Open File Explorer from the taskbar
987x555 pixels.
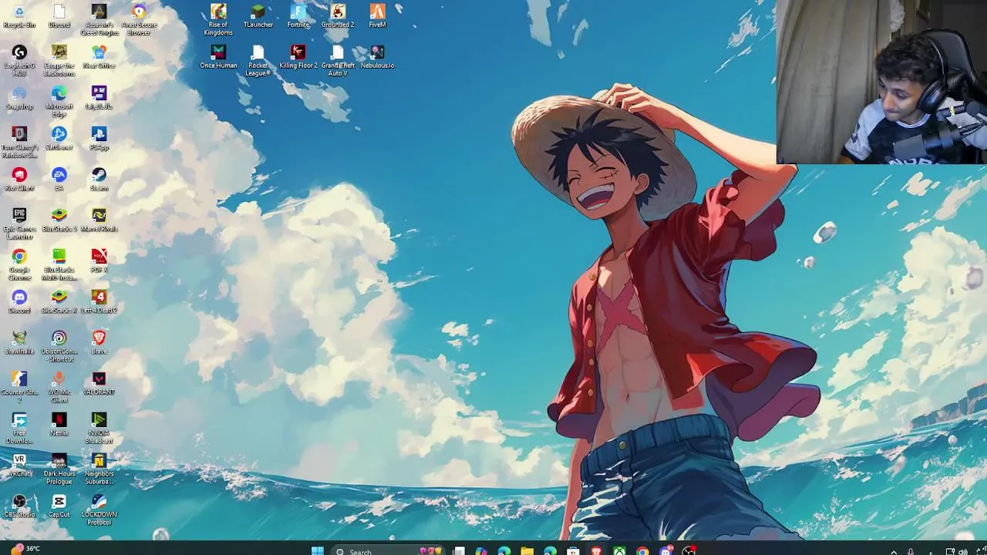527,550
